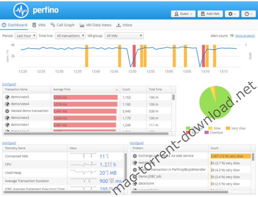Click the orange alert marker near 12:46
Viewport: 258px width, 197px height.
click(120, 56)
